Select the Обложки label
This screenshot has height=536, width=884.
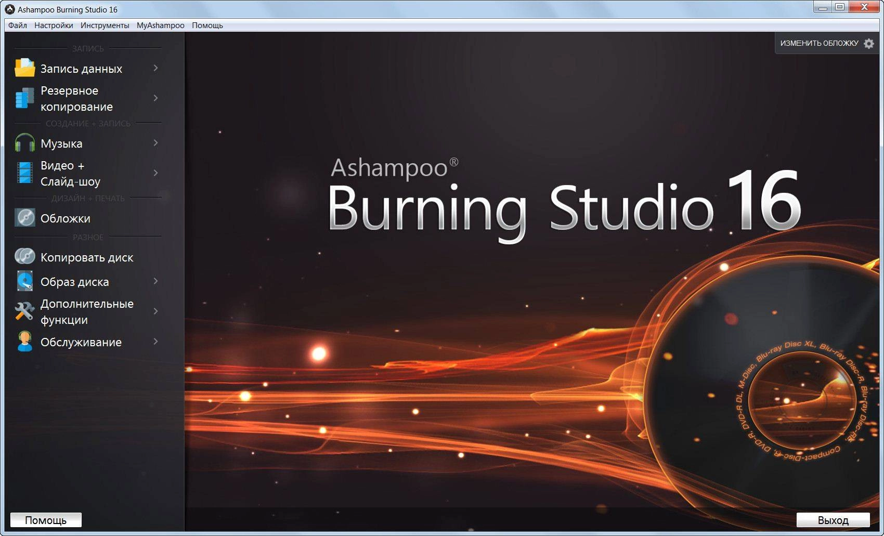[x=66, y=218]
